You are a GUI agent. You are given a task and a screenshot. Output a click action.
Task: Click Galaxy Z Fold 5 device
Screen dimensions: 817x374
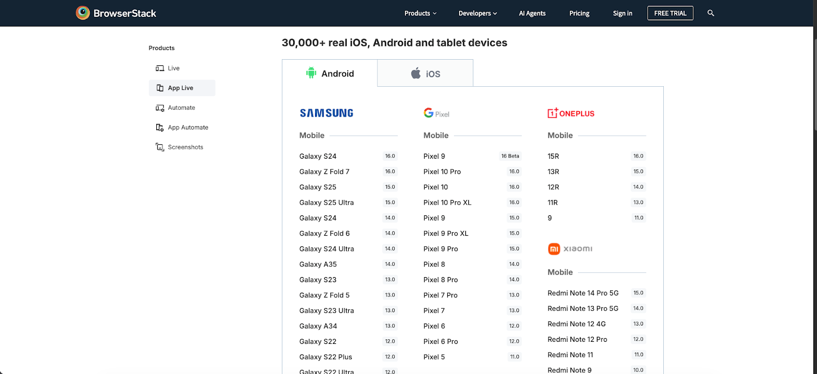(x=324, y=295)
